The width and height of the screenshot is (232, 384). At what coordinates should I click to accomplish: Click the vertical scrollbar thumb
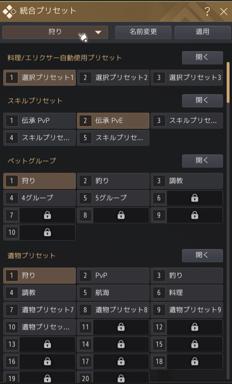[228, 82]
